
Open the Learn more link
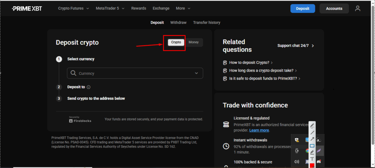click(259, 130)
